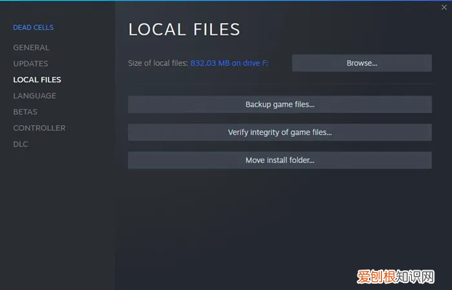
Task: Switch to the DLC tab
Action: [20, 145]
